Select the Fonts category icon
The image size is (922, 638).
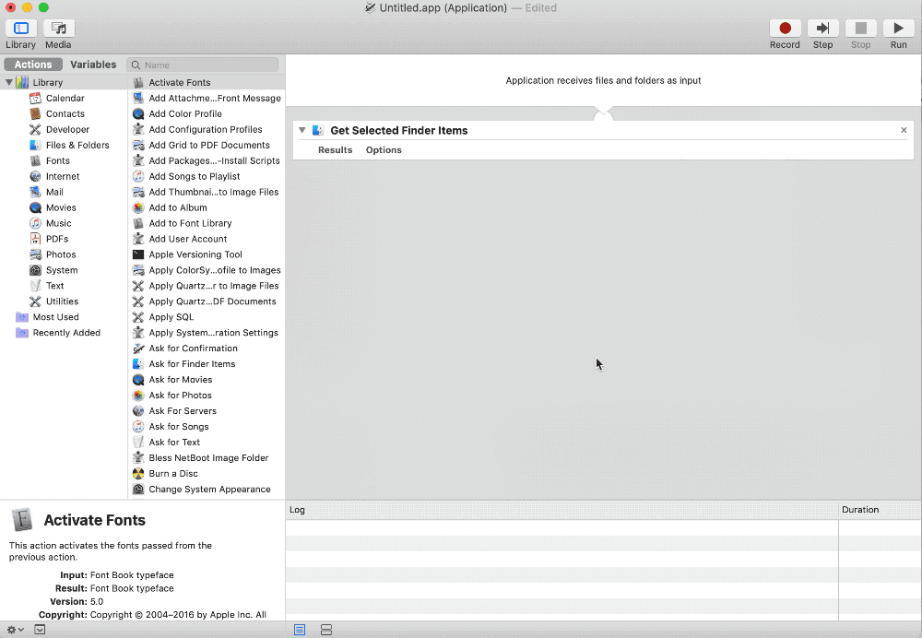coord(35,160)
